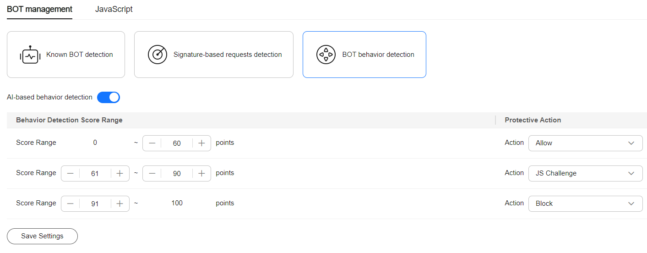Viewport: 647px width, 253px height.
Task: Click the Known BOT detection robot icon
Action: 30,55
